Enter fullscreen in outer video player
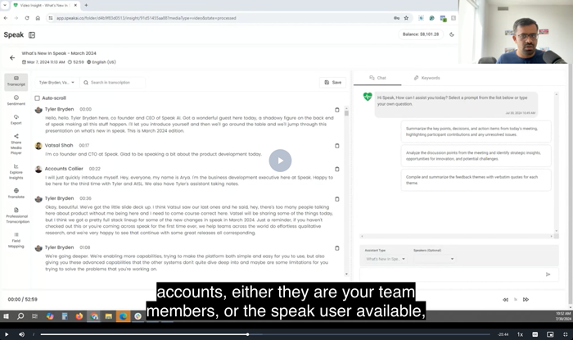The width and height of the screenshot is (573, 340). [x=566, y=334]
